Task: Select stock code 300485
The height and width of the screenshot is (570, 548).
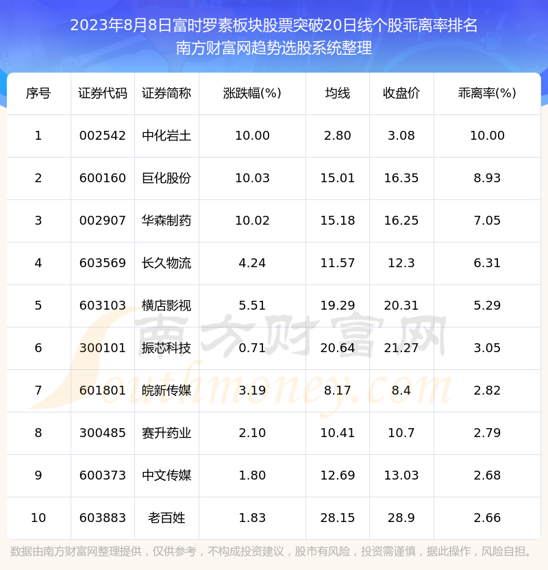Action: click(x=103, y=433)
